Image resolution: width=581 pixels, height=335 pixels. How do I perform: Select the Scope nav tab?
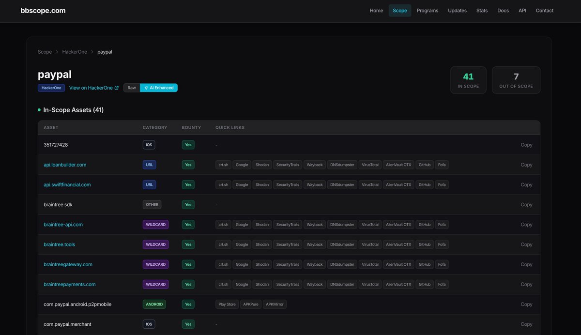400,11
